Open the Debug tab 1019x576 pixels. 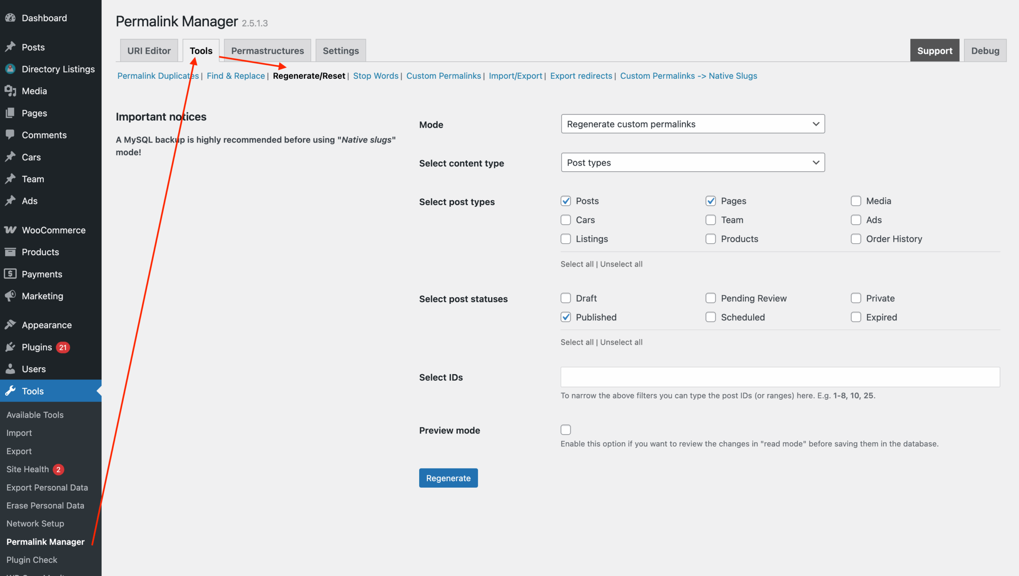(x=985, y=51)
